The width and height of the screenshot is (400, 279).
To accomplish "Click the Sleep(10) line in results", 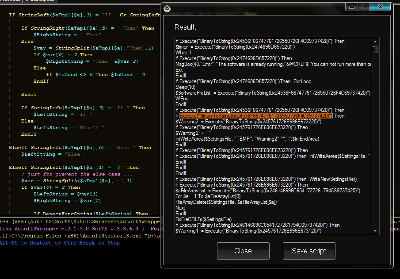I will (186, 87).
